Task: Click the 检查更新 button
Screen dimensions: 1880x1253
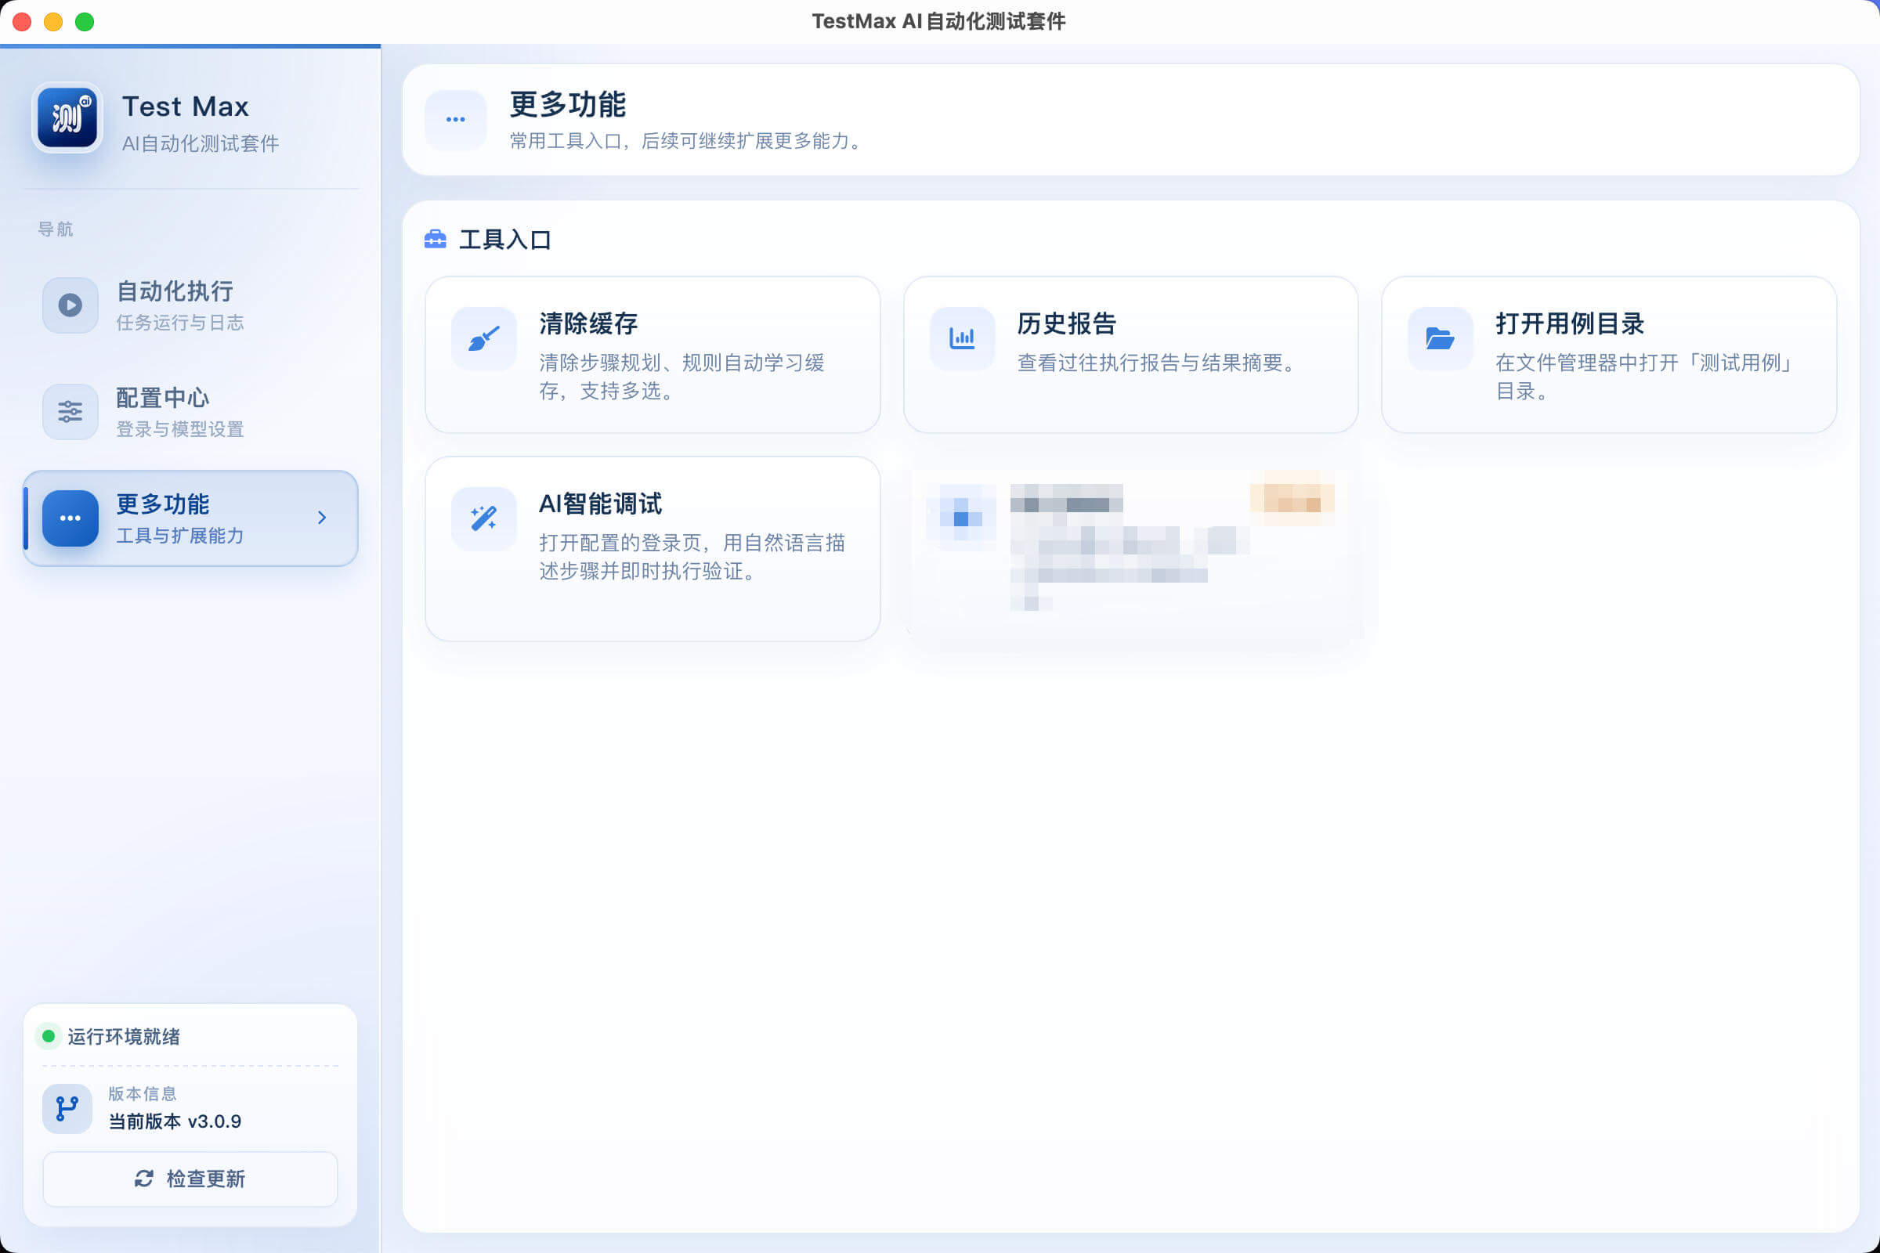Action: coord(190,1179)
